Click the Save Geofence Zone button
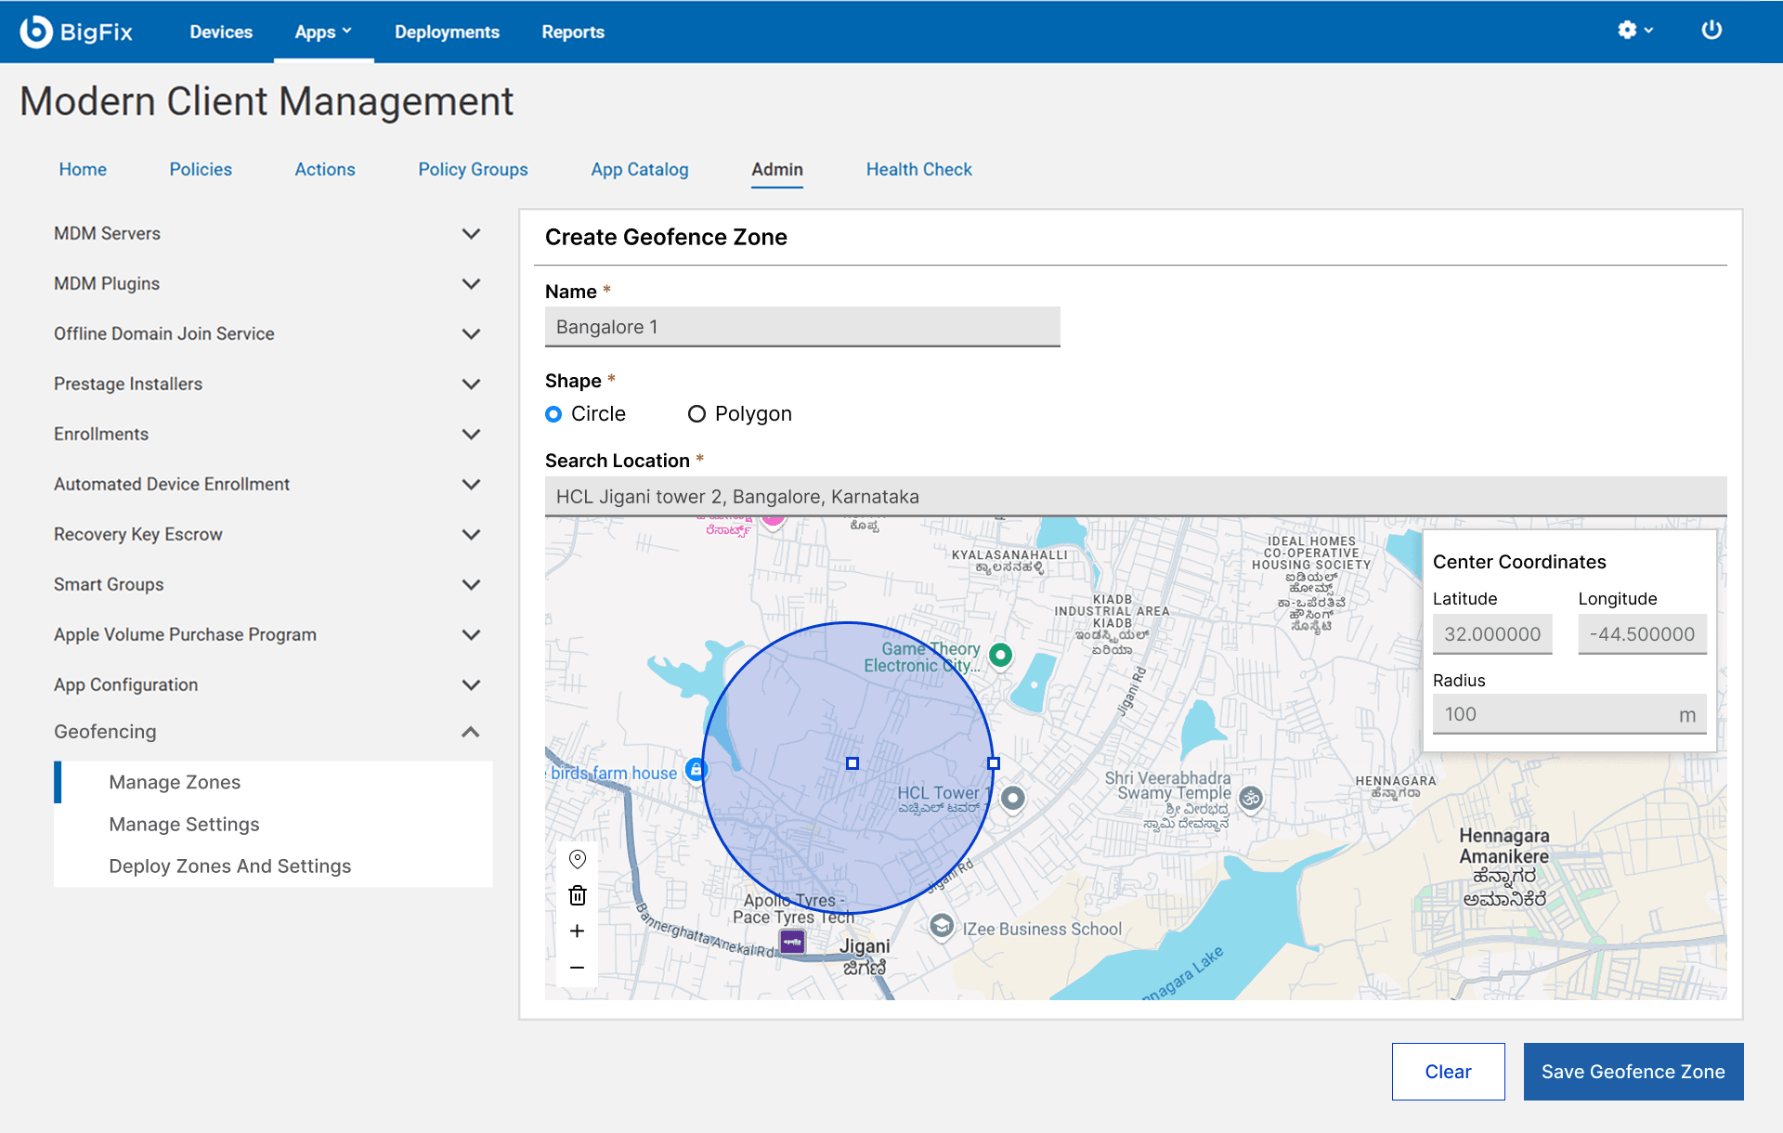 1633,1072
